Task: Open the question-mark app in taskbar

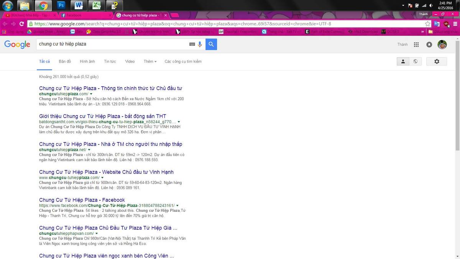Action: [115, 5]
